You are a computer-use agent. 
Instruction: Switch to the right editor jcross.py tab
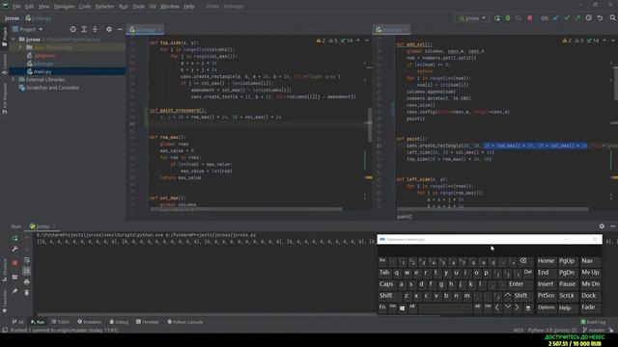point(391,30)
